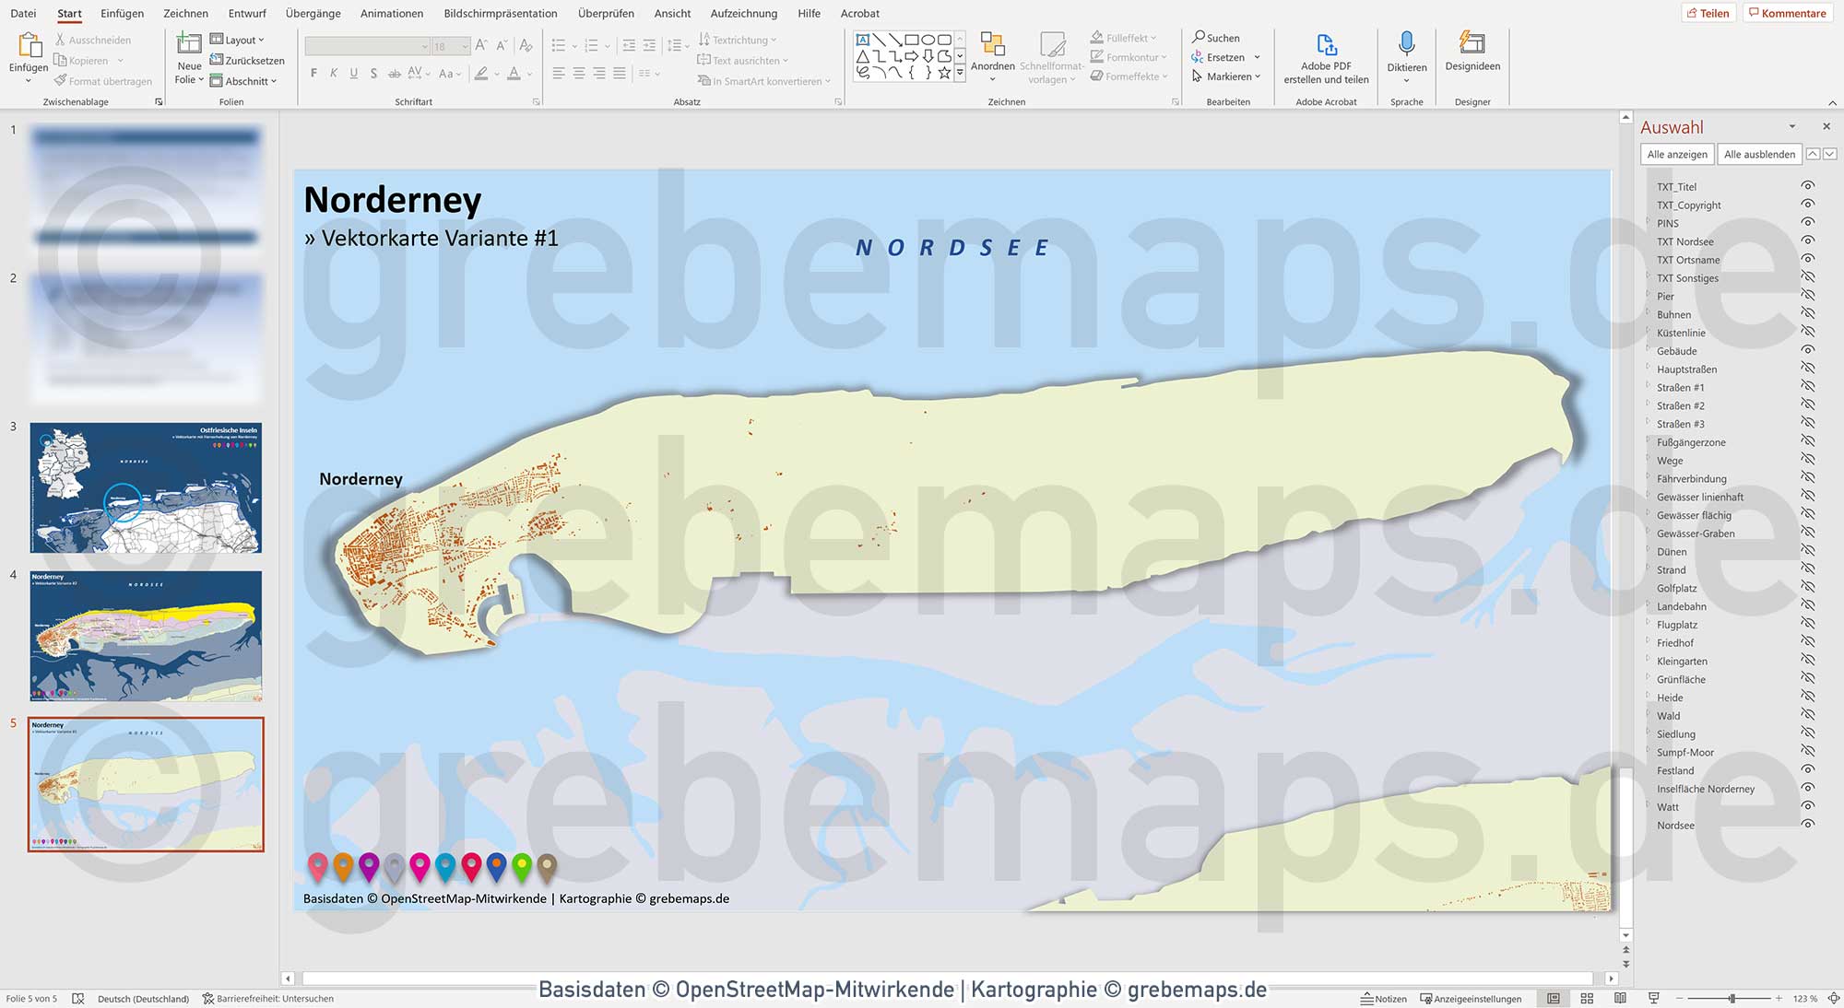This screenshot has height=1008, width=1844.
Task: Select slide 3 thumbnail in the panel
Action: pos(144,488)
